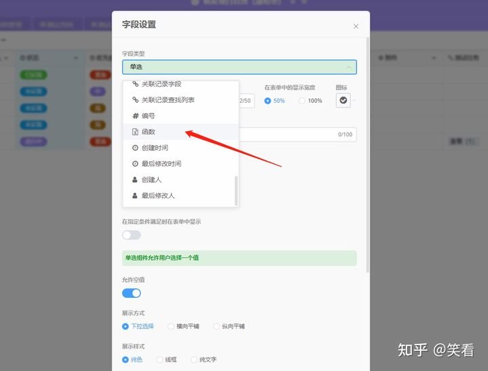
Task: Click the person icon beside 最后修改人
Action: (x=135, y=196)
